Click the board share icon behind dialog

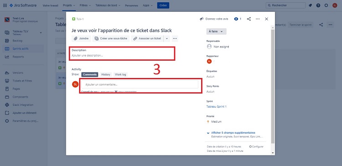(x=321, y=25)
